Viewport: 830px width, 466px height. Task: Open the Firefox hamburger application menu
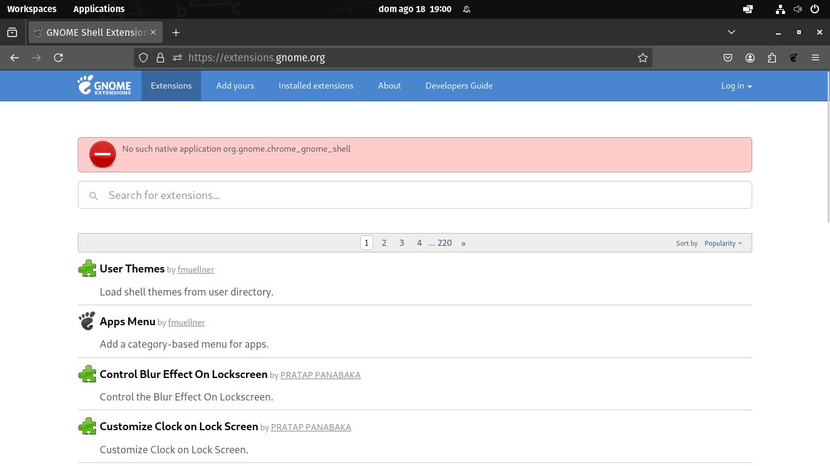[x=815, y=58]
